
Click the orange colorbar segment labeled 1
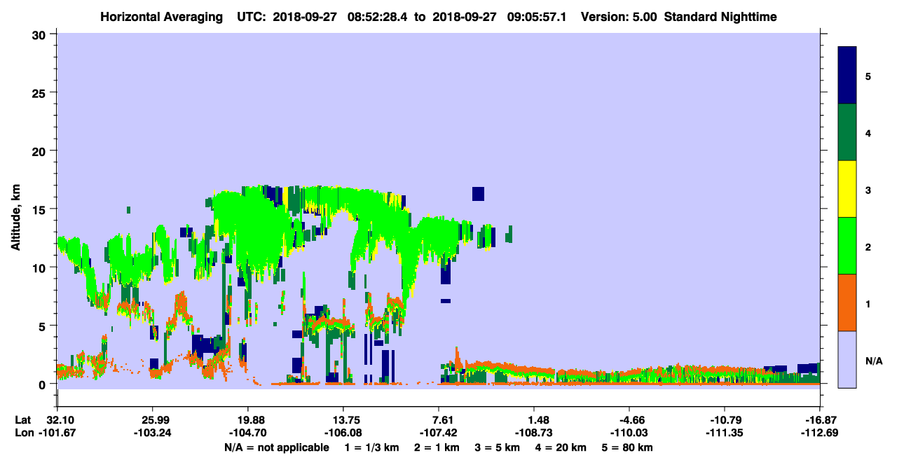pos(847,302)
